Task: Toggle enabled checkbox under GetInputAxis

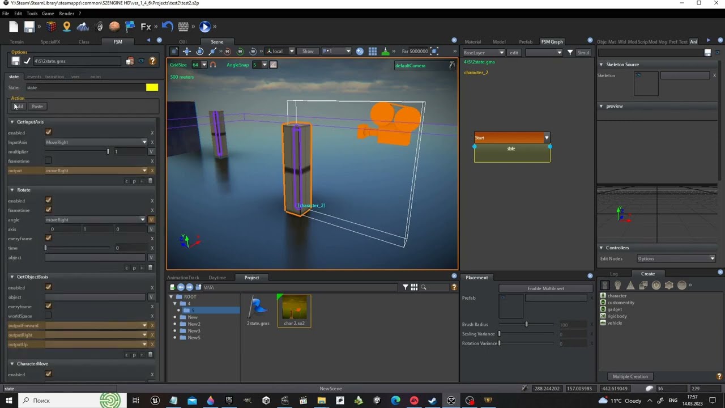Action: click(x=48, y=132)
